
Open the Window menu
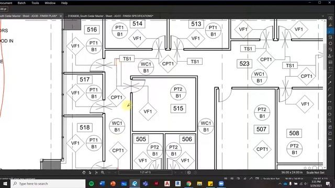pyautogui.click(x=50, y=3)
